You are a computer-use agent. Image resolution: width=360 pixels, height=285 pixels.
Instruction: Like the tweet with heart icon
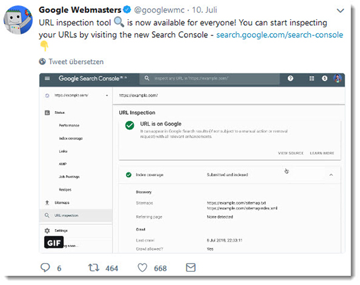coord(142,268)
